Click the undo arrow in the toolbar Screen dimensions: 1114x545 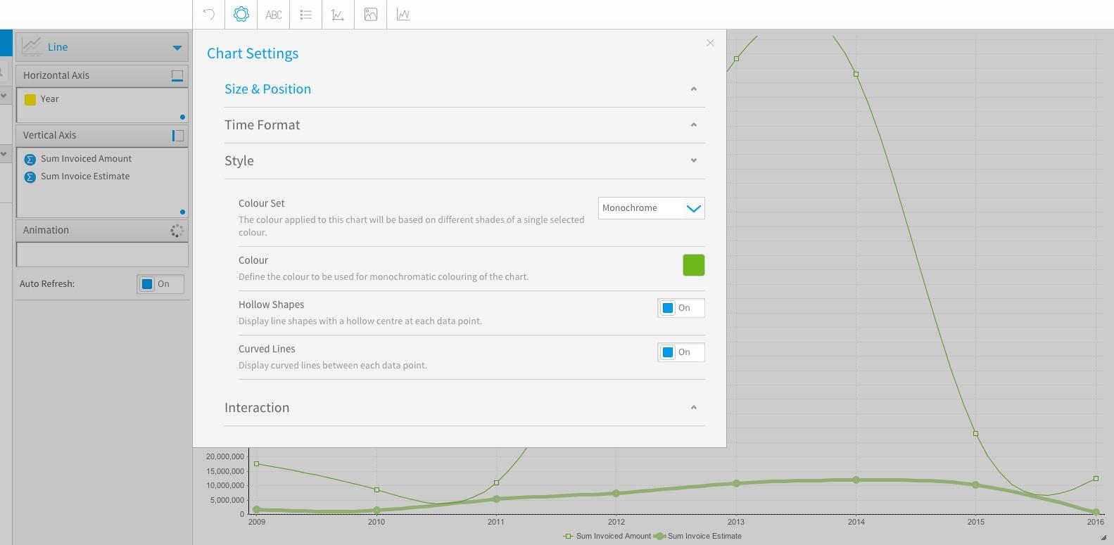(x=208, y=14)
